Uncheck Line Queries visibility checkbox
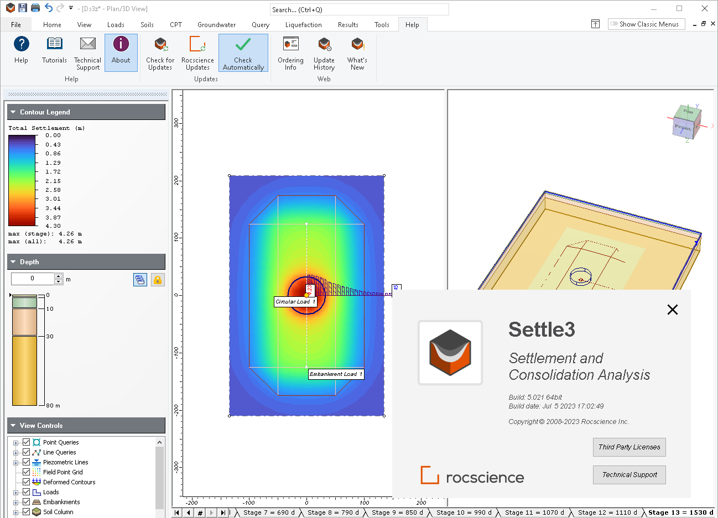The height and width of the screenshot is (518, 718). pos(26,452)
